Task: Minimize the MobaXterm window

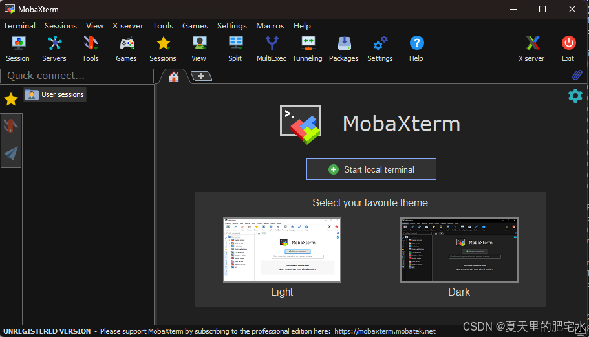Action: point(513,9)
